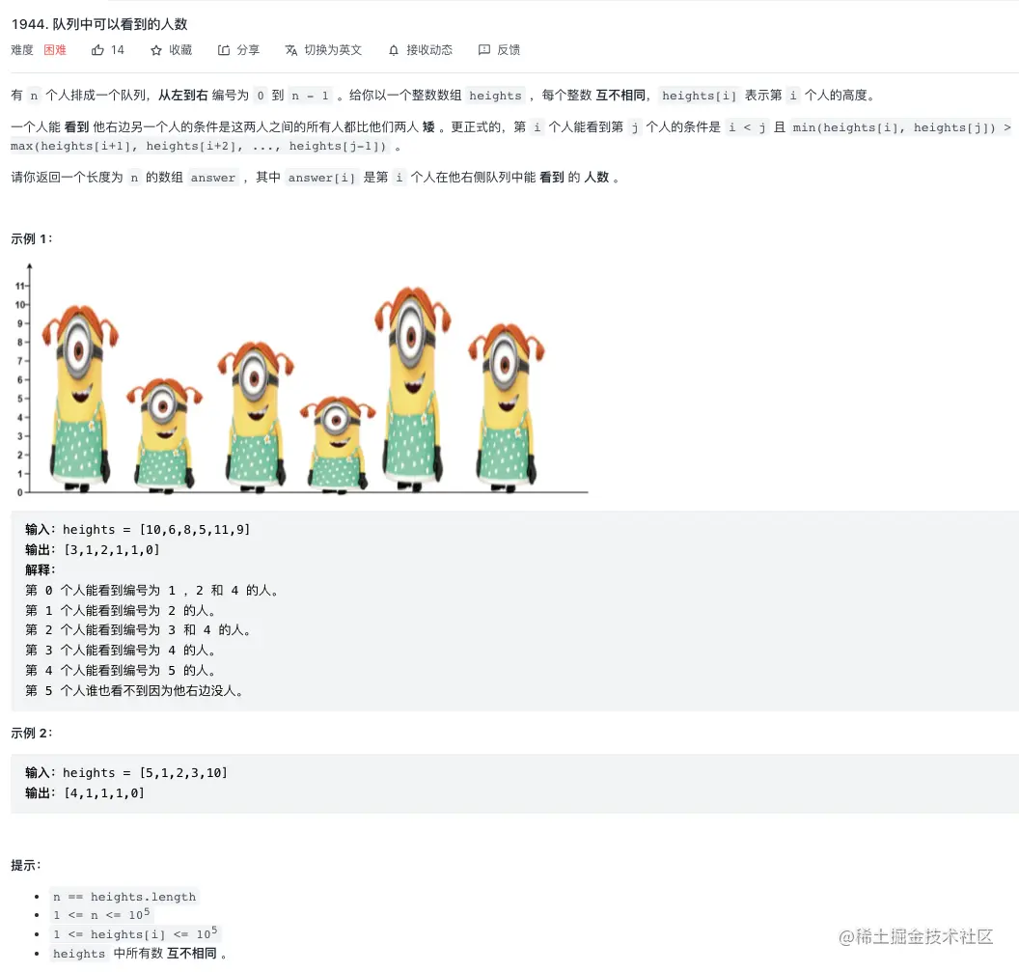Click the line 第 5 个人谁也看不到因为他右边没人
The image size is (1019, 972).
point(134,690)
